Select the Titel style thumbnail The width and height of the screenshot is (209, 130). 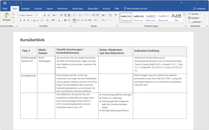(x=176, y=17)
